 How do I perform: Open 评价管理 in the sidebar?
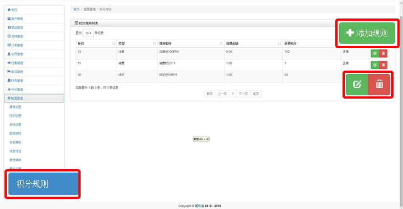(x=34, y=90)
